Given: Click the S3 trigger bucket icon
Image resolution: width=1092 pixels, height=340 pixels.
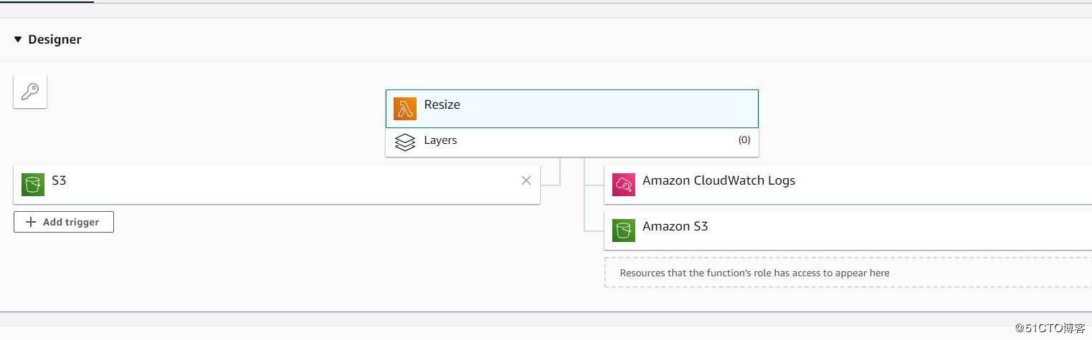Looking at the screenshot, I should (x=33, y=185).
